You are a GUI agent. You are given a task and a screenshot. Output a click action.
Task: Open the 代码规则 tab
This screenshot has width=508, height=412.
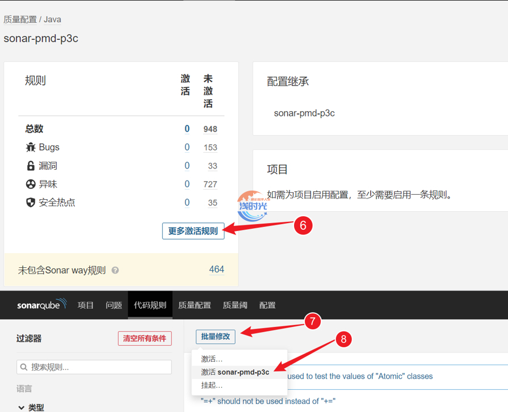(150, 305)
